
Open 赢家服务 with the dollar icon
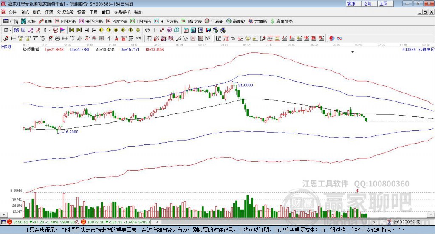click(x=282, y=21)
